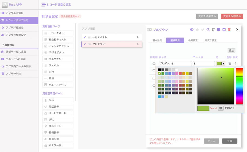The width and height of the screenshot is (247, 152).
Task: Switch to the 基本設定 tab
Action: point(157,40)
